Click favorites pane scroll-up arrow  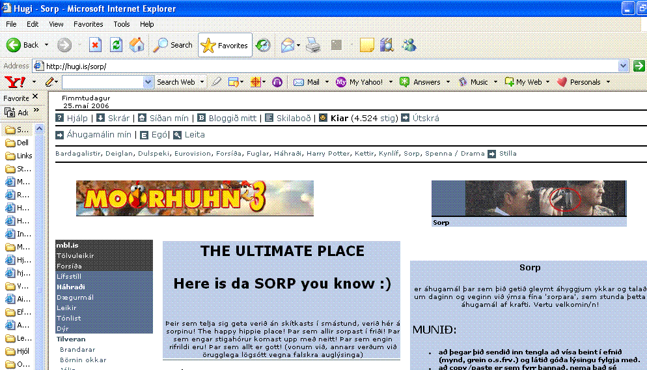(x=39, y=129)
